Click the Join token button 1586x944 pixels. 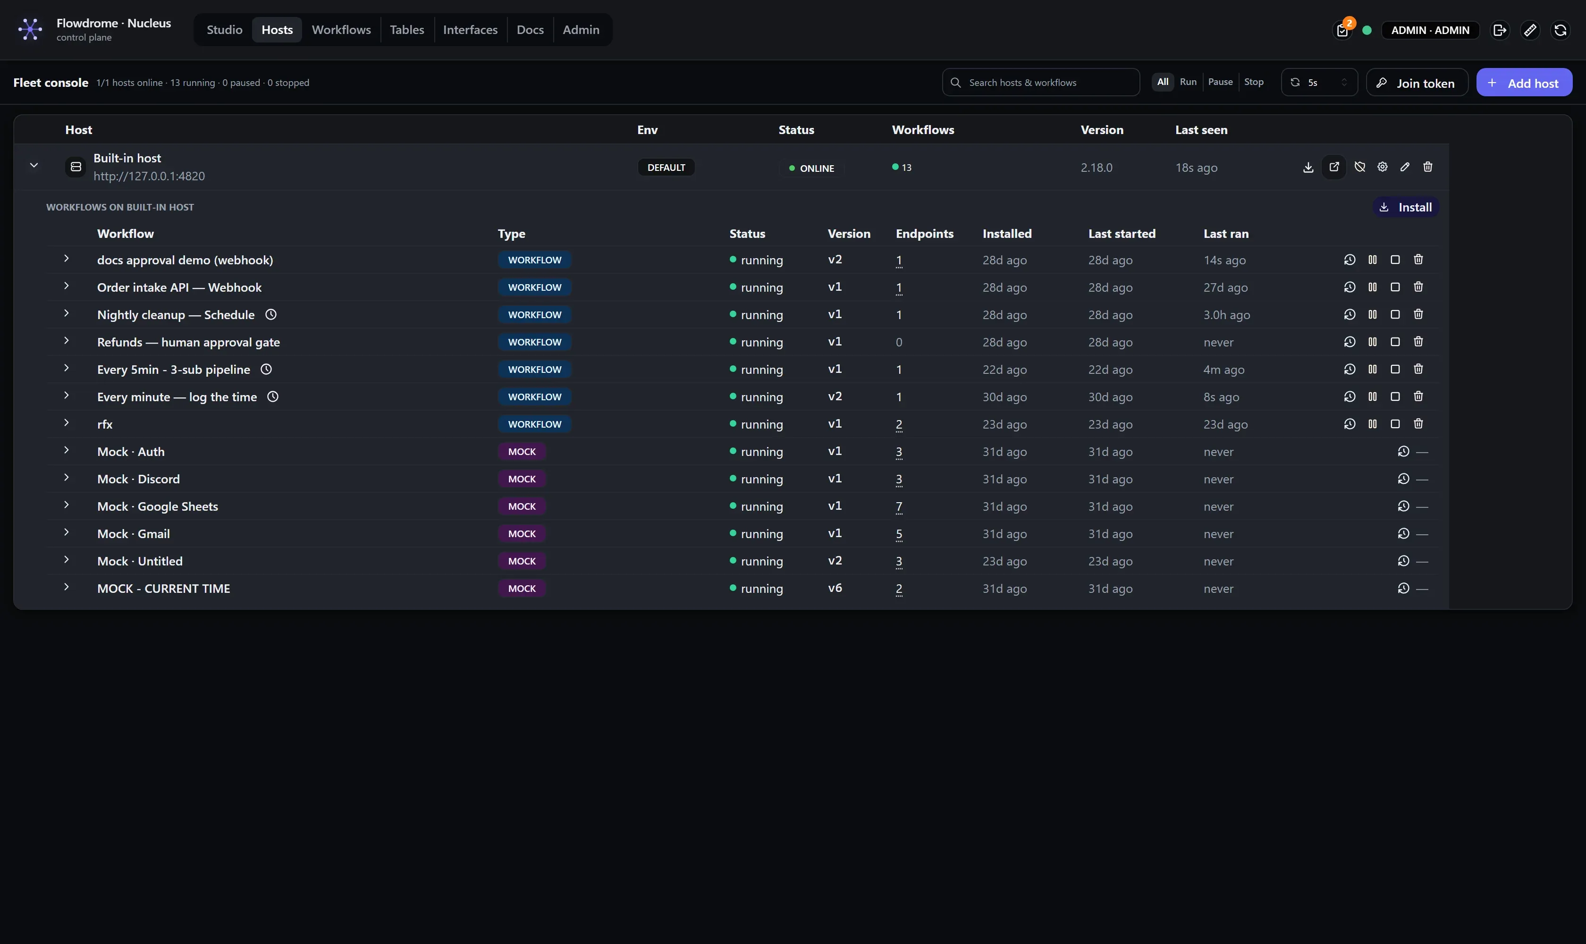pyautogui.click(x=1417, y=83)
